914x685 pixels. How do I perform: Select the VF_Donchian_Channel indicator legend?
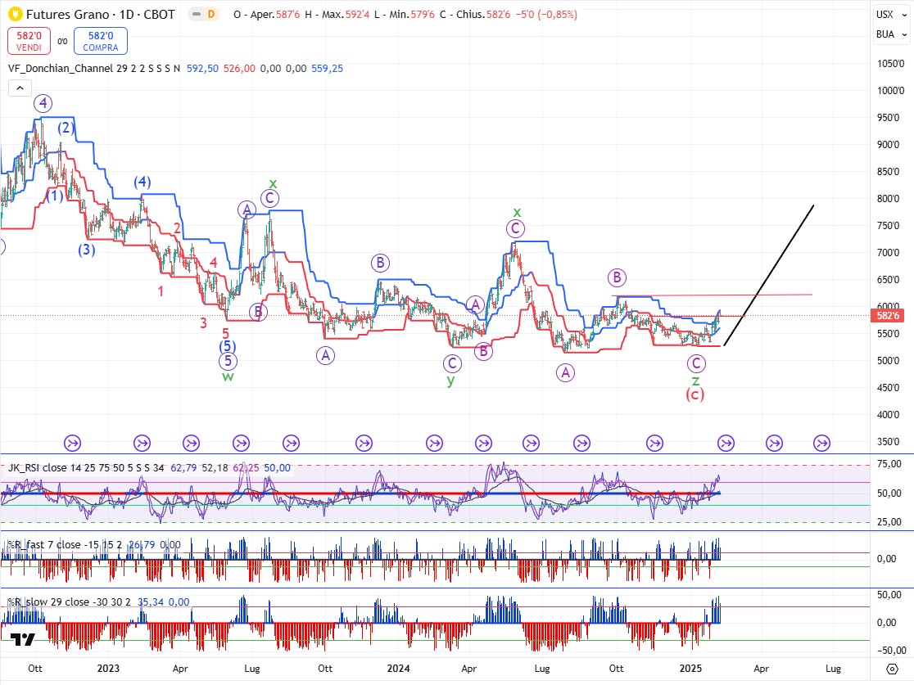(94, 68)
